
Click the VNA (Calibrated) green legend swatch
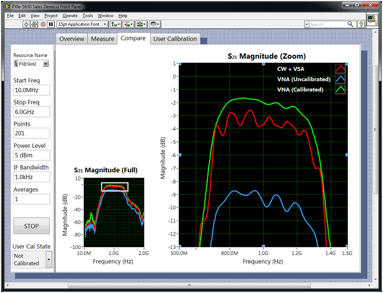[340, 89]
